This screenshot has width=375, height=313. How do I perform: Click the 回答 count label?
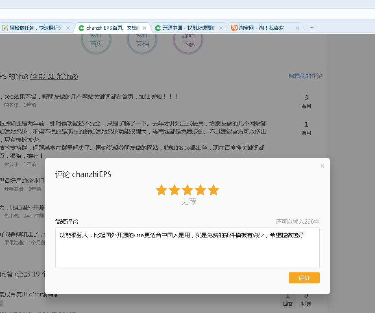tap(288, 304)
